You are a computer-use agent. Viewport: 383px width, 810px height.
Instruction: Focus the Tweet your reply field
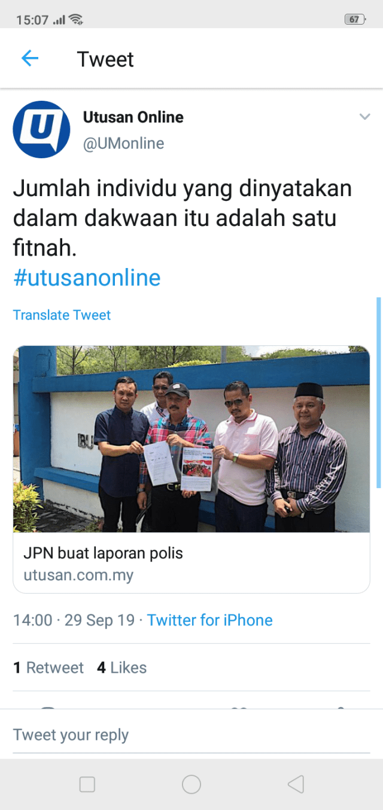(191, 735)
